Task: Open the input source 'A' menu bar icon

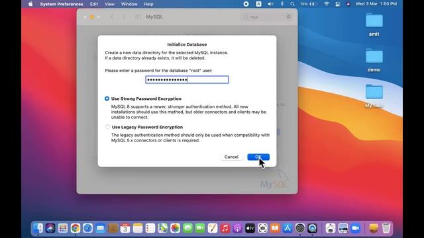Action: tap(258, 4)
